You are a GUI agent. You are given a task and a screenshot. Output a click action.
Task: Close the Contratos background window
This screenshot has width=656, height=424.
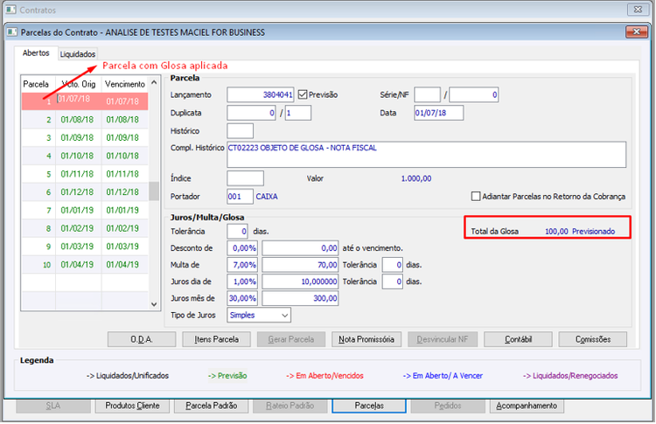coord(638,10)
